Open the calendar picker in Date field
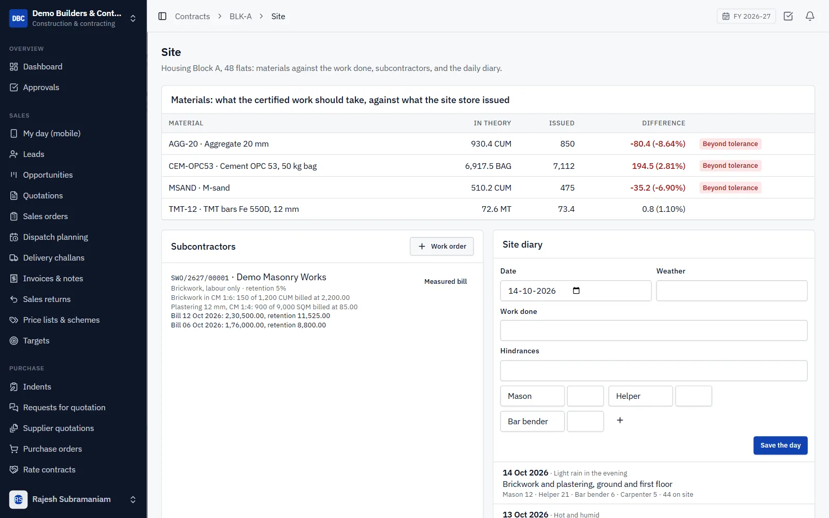Viewport: 829px width, 518px height. point(576,291)
